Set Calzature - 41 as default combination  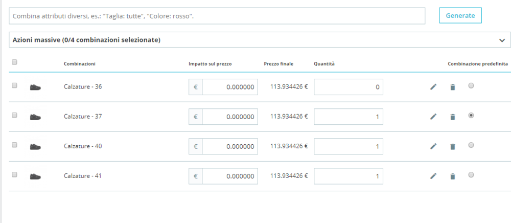[x=471, y=175]
